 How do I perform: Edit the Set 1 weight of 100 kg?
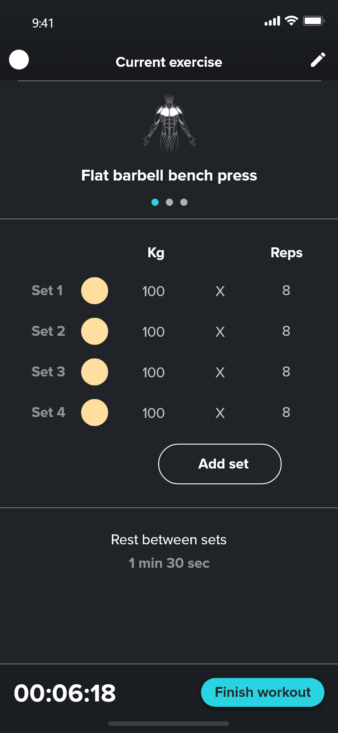(153, 291)
